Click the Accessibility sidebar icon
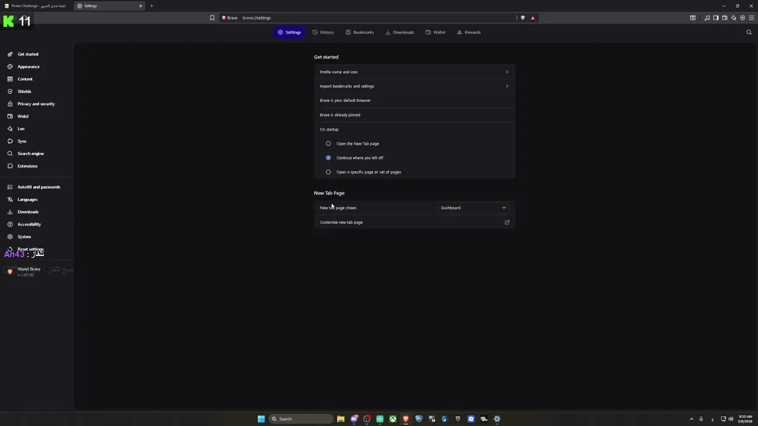The image size is (758, 426). tap(10, 224)
